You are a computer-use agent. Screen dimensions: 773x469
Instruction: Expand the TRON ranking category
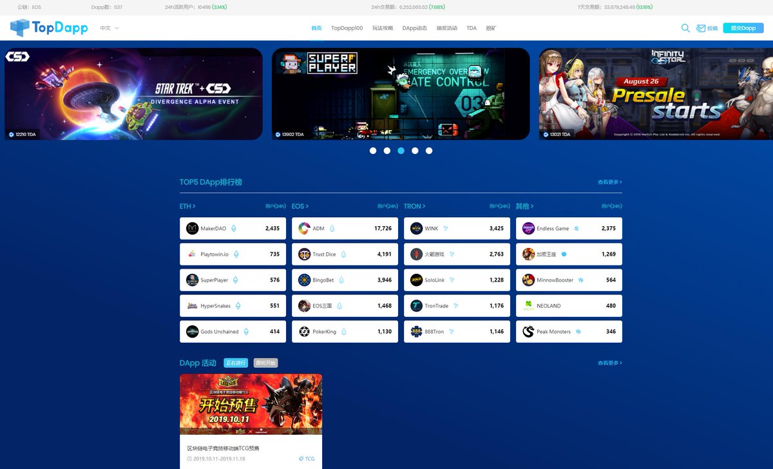pos(415,206)
